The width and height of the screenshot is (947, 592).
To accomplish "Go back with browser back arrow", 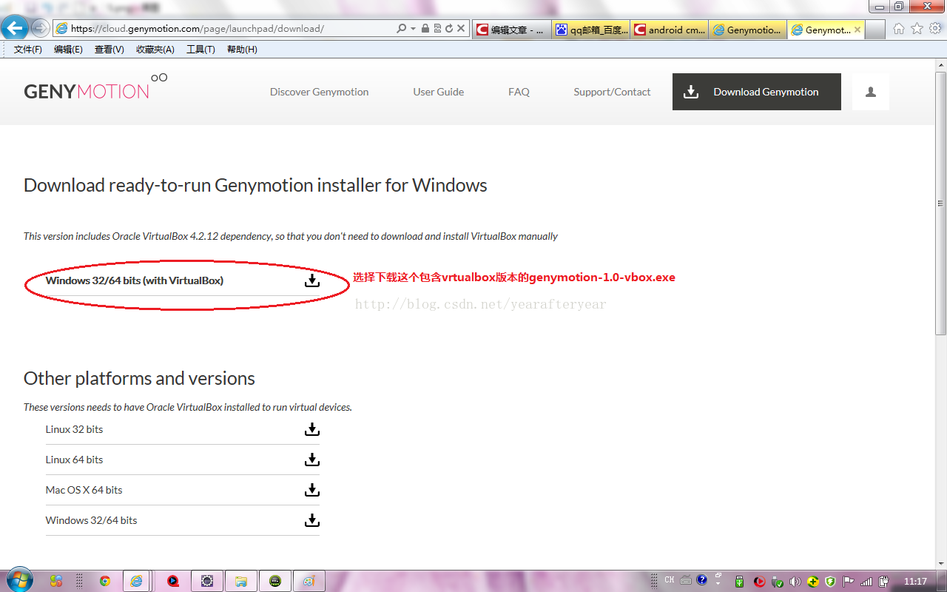I will (x=15, y=29).
